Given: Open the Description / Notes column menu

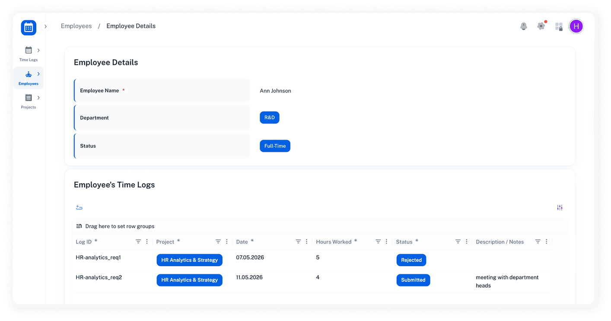Looking at the screenshot, I should 547,242.
